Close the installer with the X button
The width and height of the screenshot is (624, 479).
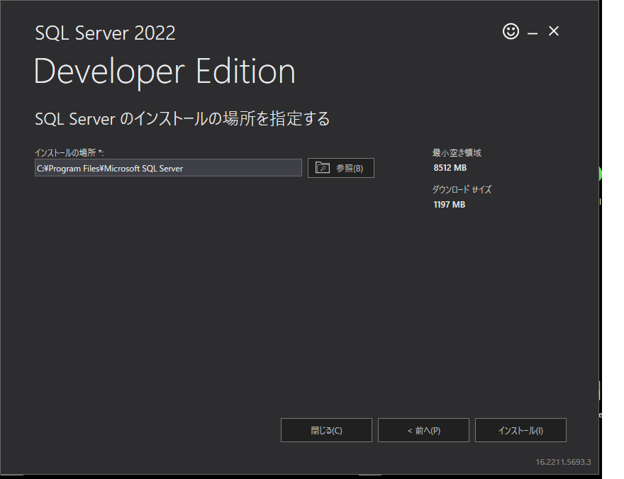pyautogui.click(x=553, y=31)
